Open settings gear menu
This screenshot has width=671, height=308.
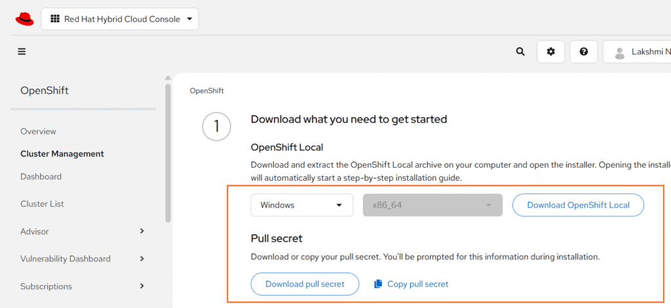550,52
